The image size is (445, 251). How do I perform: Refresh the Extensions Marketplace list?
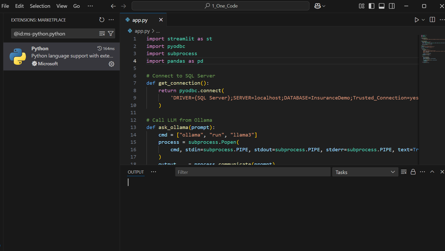[102, 20]
